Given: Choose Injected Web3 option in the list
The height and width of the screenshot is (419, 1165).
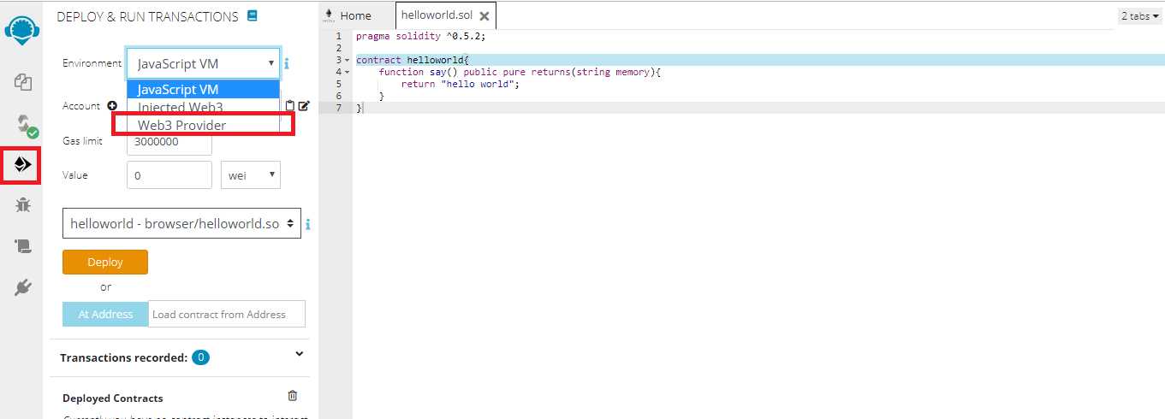Looking at the screenshot, I should tap(203, 107).
